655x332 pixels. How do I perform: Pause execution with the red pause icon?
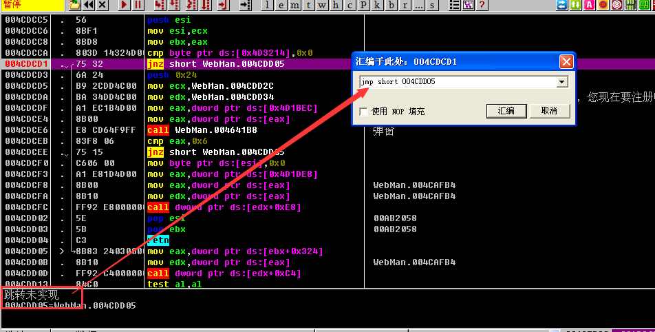tap(138, 5)
